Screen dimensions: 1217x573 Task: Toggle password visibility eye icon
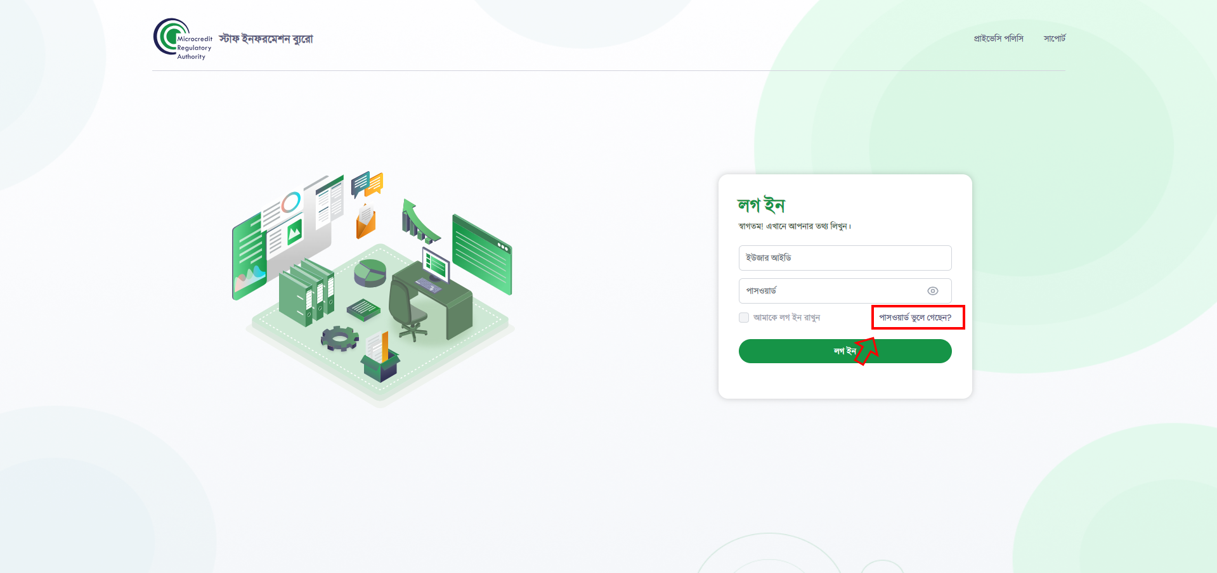[x=932, y=291]
